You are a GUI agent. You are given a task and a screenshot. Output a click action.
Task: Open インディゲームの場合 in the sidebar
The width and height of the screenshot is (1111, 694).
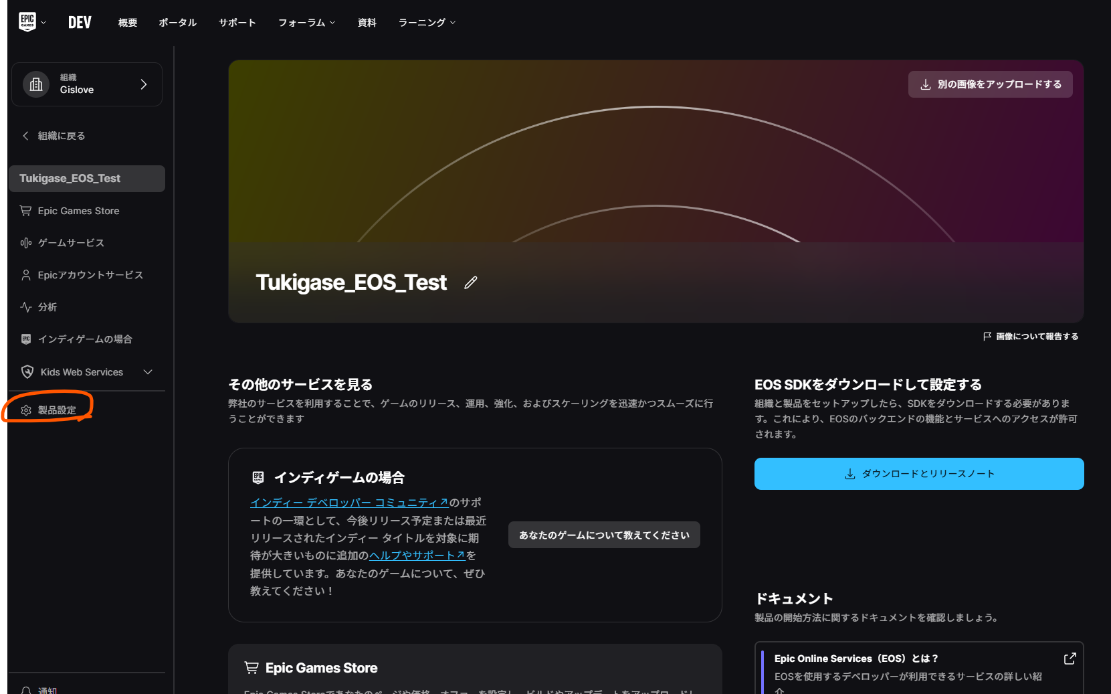point(87,339)
